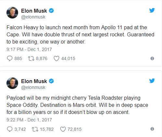Click verified badge in first tweet header
162x137 pixels.
[x=51, y=11]
